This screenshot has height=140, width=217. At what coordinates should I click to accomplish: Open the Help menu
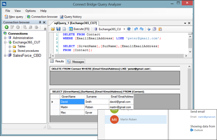coord(43,11)
